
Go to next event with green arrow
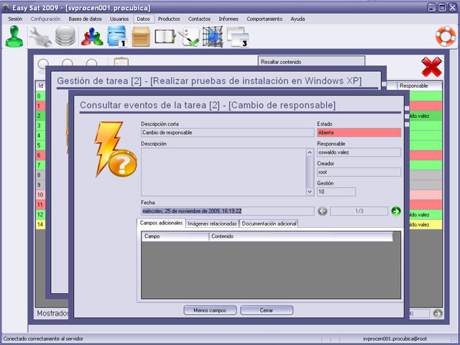[x=396, y=211]
